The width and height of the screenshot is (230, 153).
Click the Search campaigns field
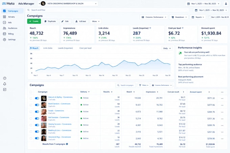[126, 85]
